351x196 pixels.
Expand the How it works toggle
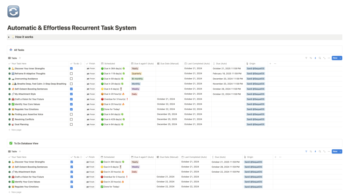9,37
